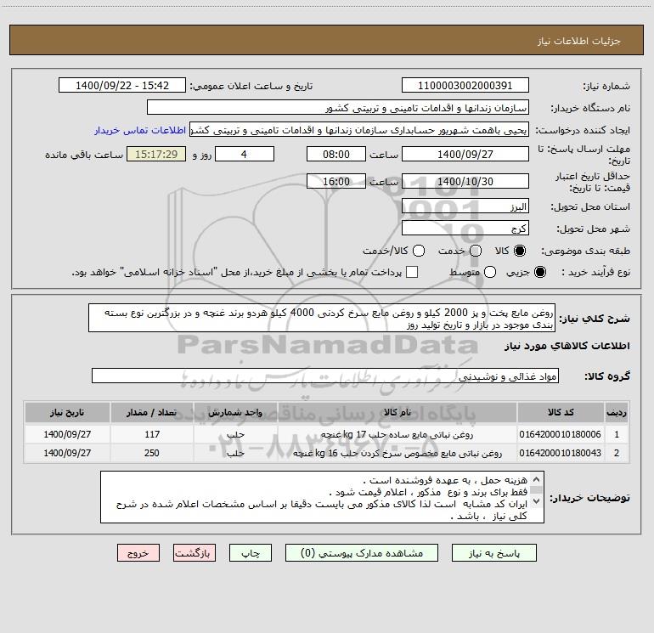This screenshot has height=633, width=654.
Task: Click the ردیف column header
Action: (x=617, y=412)
